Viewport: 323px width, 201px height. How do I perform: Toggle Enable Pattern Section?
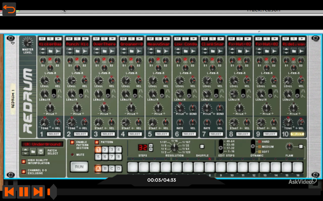click(x=72, y=142)
